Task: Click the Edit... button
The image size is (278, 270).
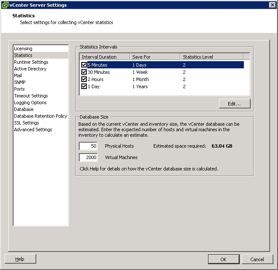Action: [x=235, y=104]
